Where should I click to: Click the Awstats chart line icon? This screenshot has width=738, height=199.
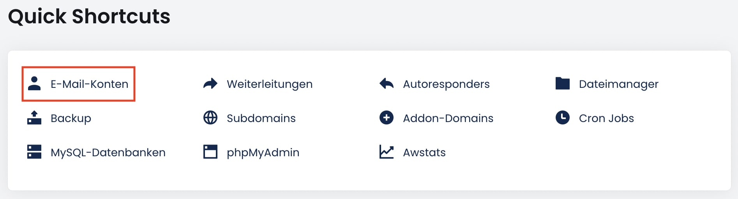[x=387, y=152]
